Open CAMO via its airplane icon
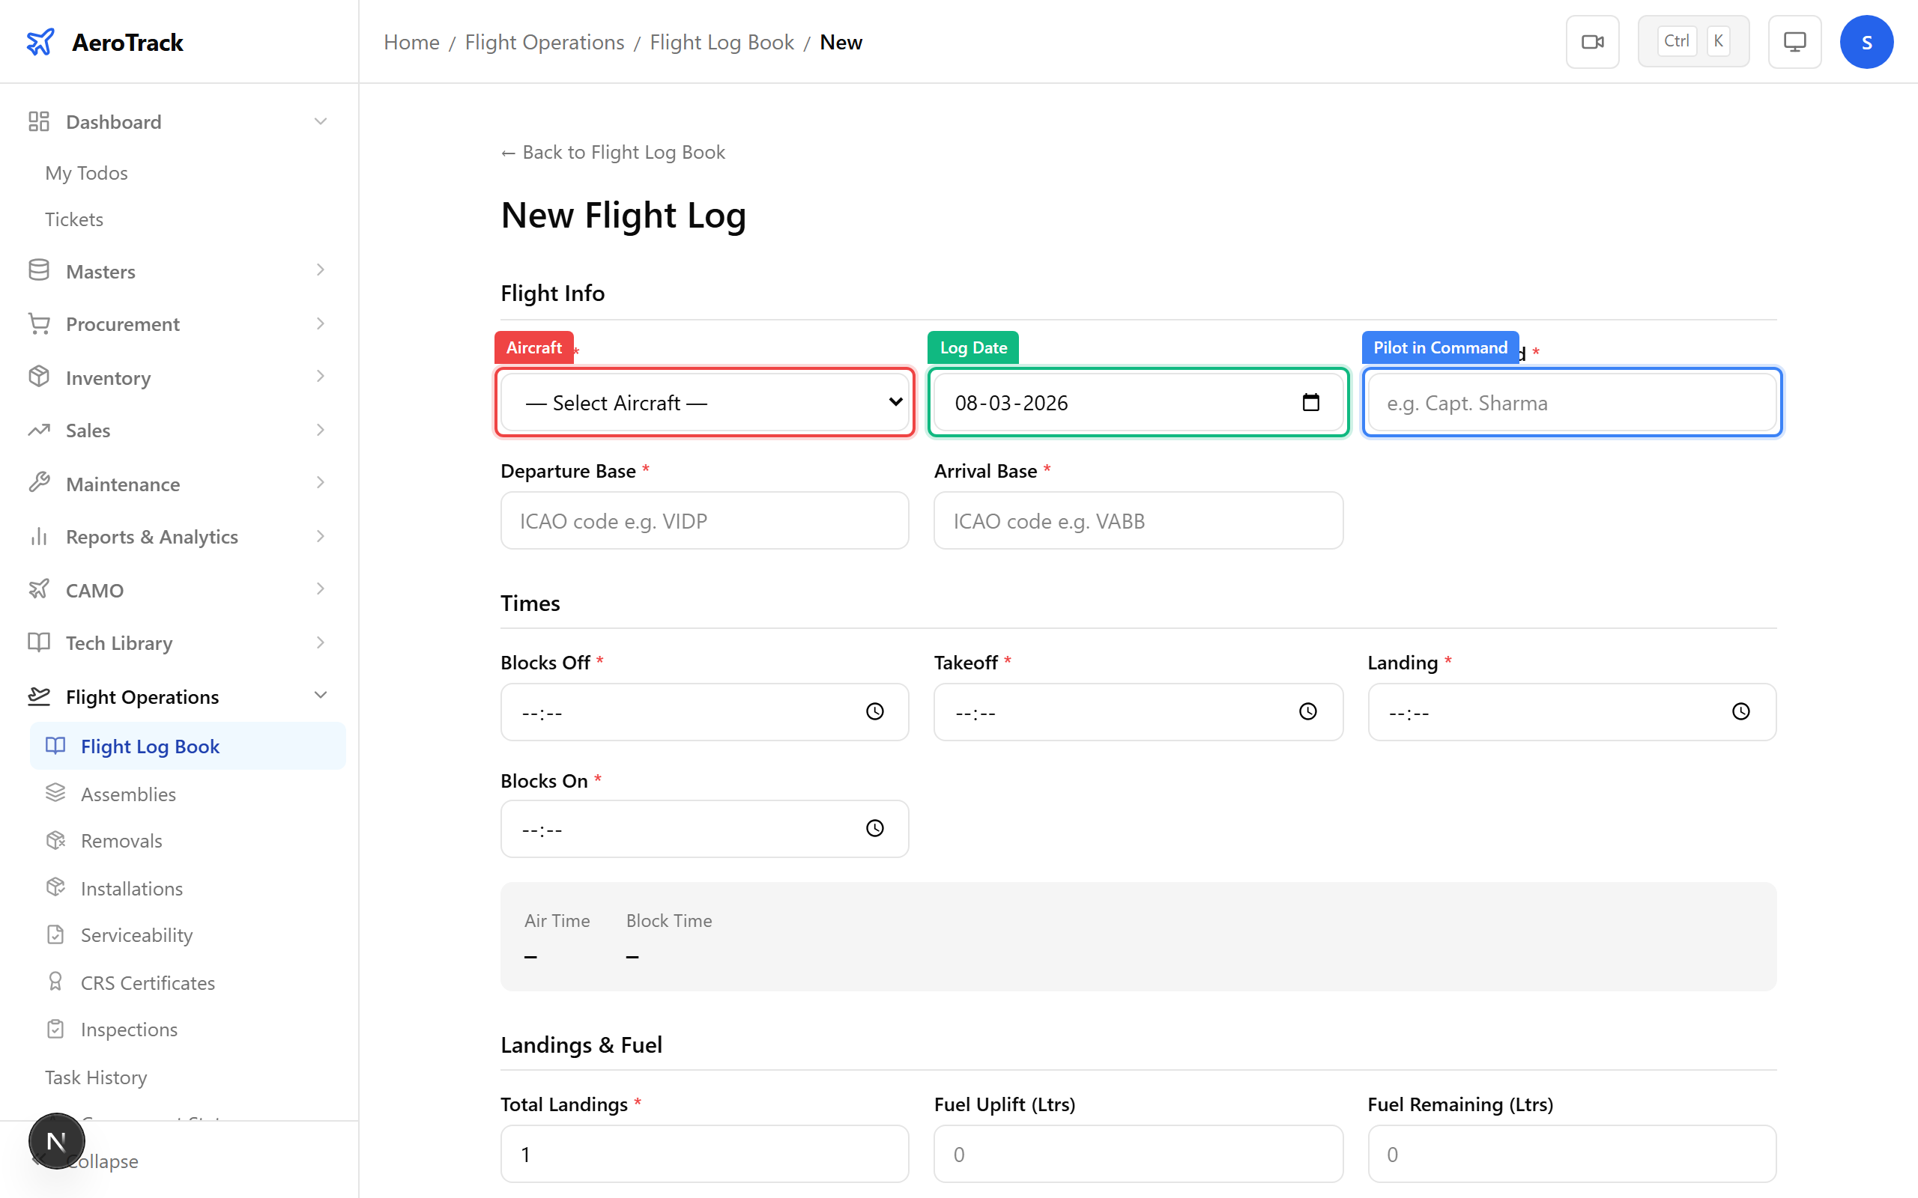The width and height of the screenshot is (1918, 1198). pos(38,589)
